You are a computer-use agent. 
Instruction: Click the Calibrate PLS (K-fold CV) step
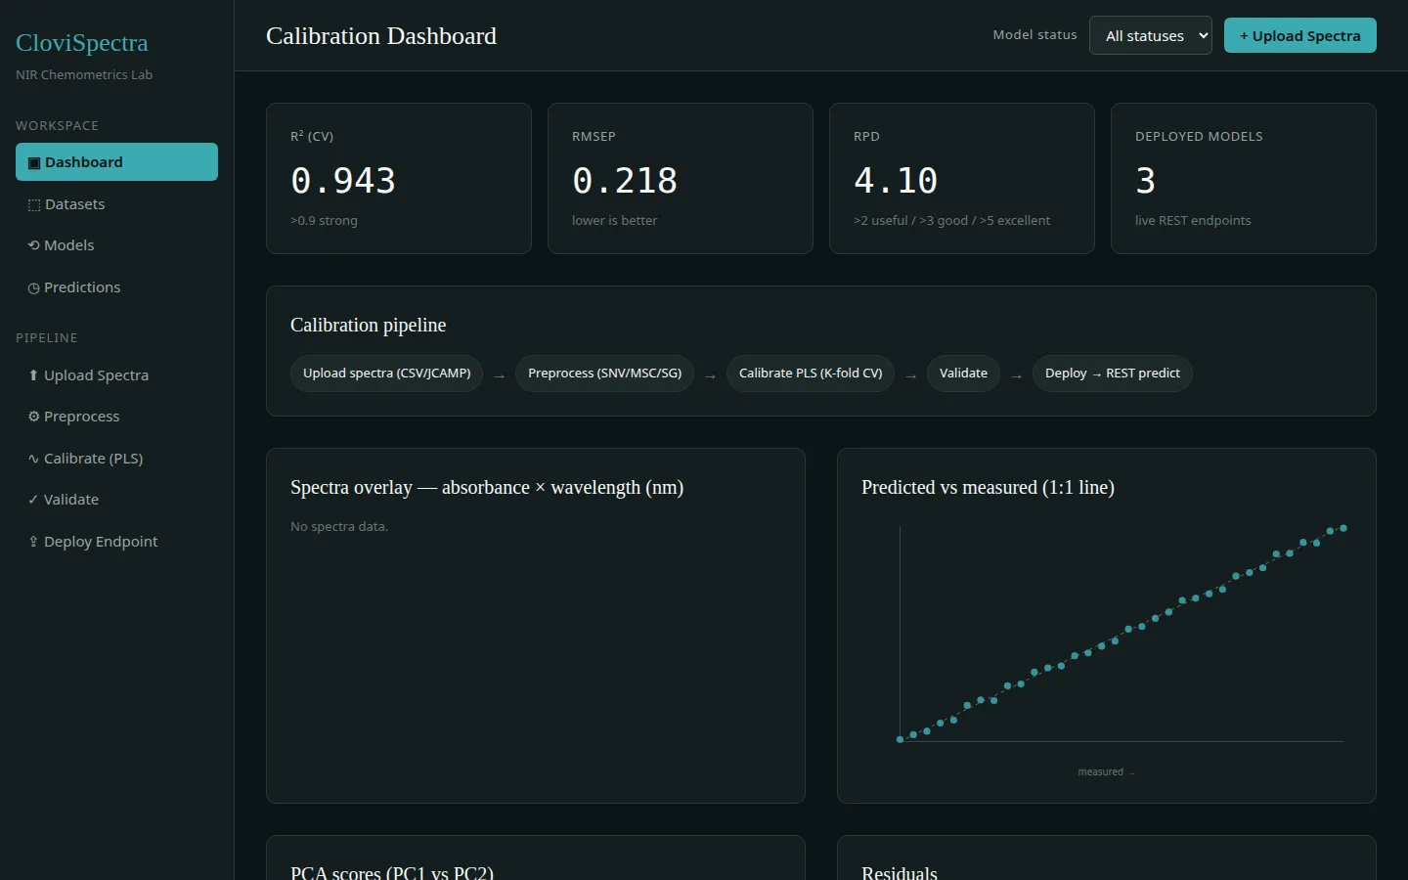[x=811, y=374]
